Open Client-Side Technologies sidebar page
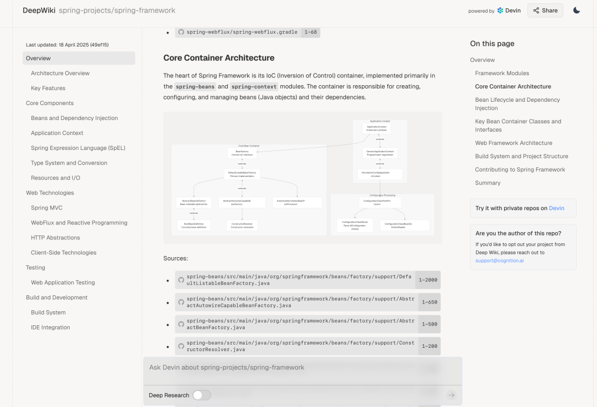597x407 pixels. click(x=64, y=252)
